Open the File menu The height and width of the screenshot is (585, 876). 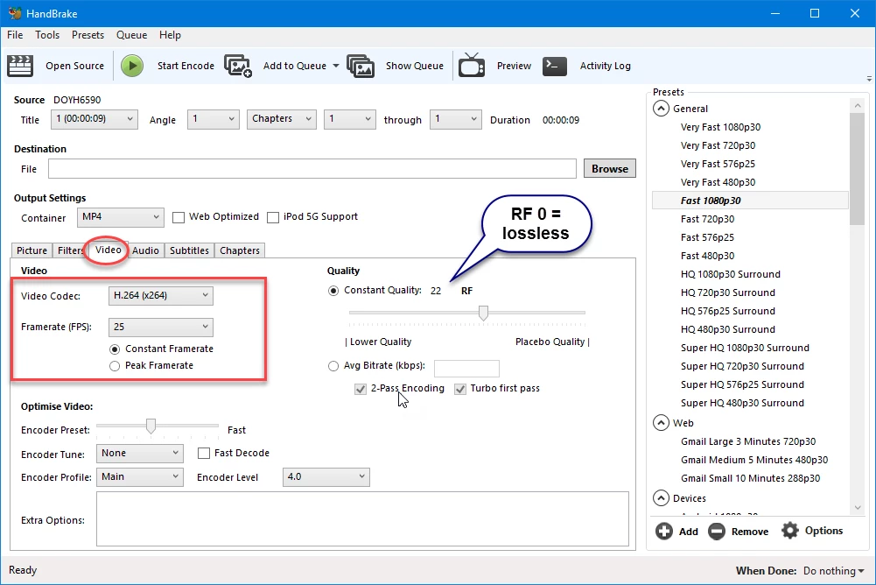tap(15, 35)
